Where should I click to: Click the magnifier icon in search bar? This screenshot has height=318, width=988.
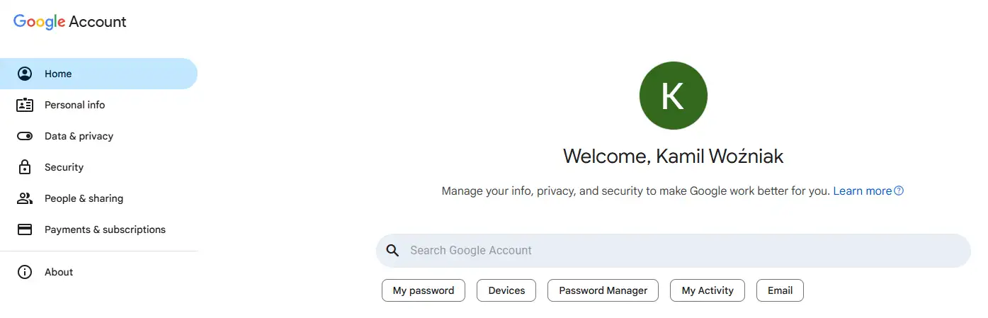coord(392,250)
